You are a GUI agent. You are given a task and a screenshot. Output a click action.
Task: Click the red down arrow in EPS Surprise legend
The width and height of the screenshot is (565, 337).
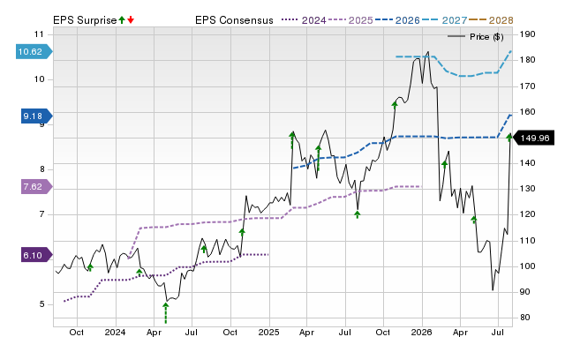coord(131,19)
